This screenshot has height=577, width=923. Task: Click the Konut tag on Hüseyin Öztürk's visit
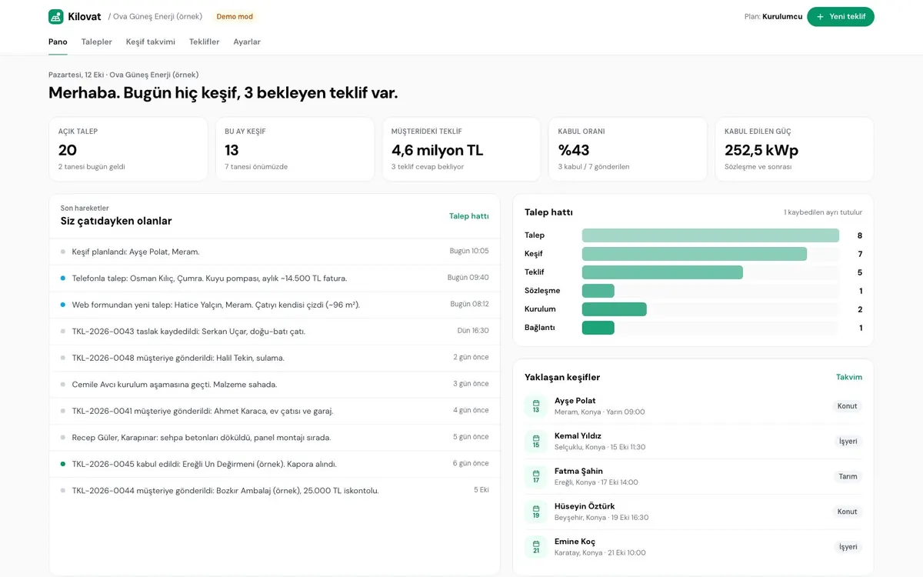click(847, 512)
